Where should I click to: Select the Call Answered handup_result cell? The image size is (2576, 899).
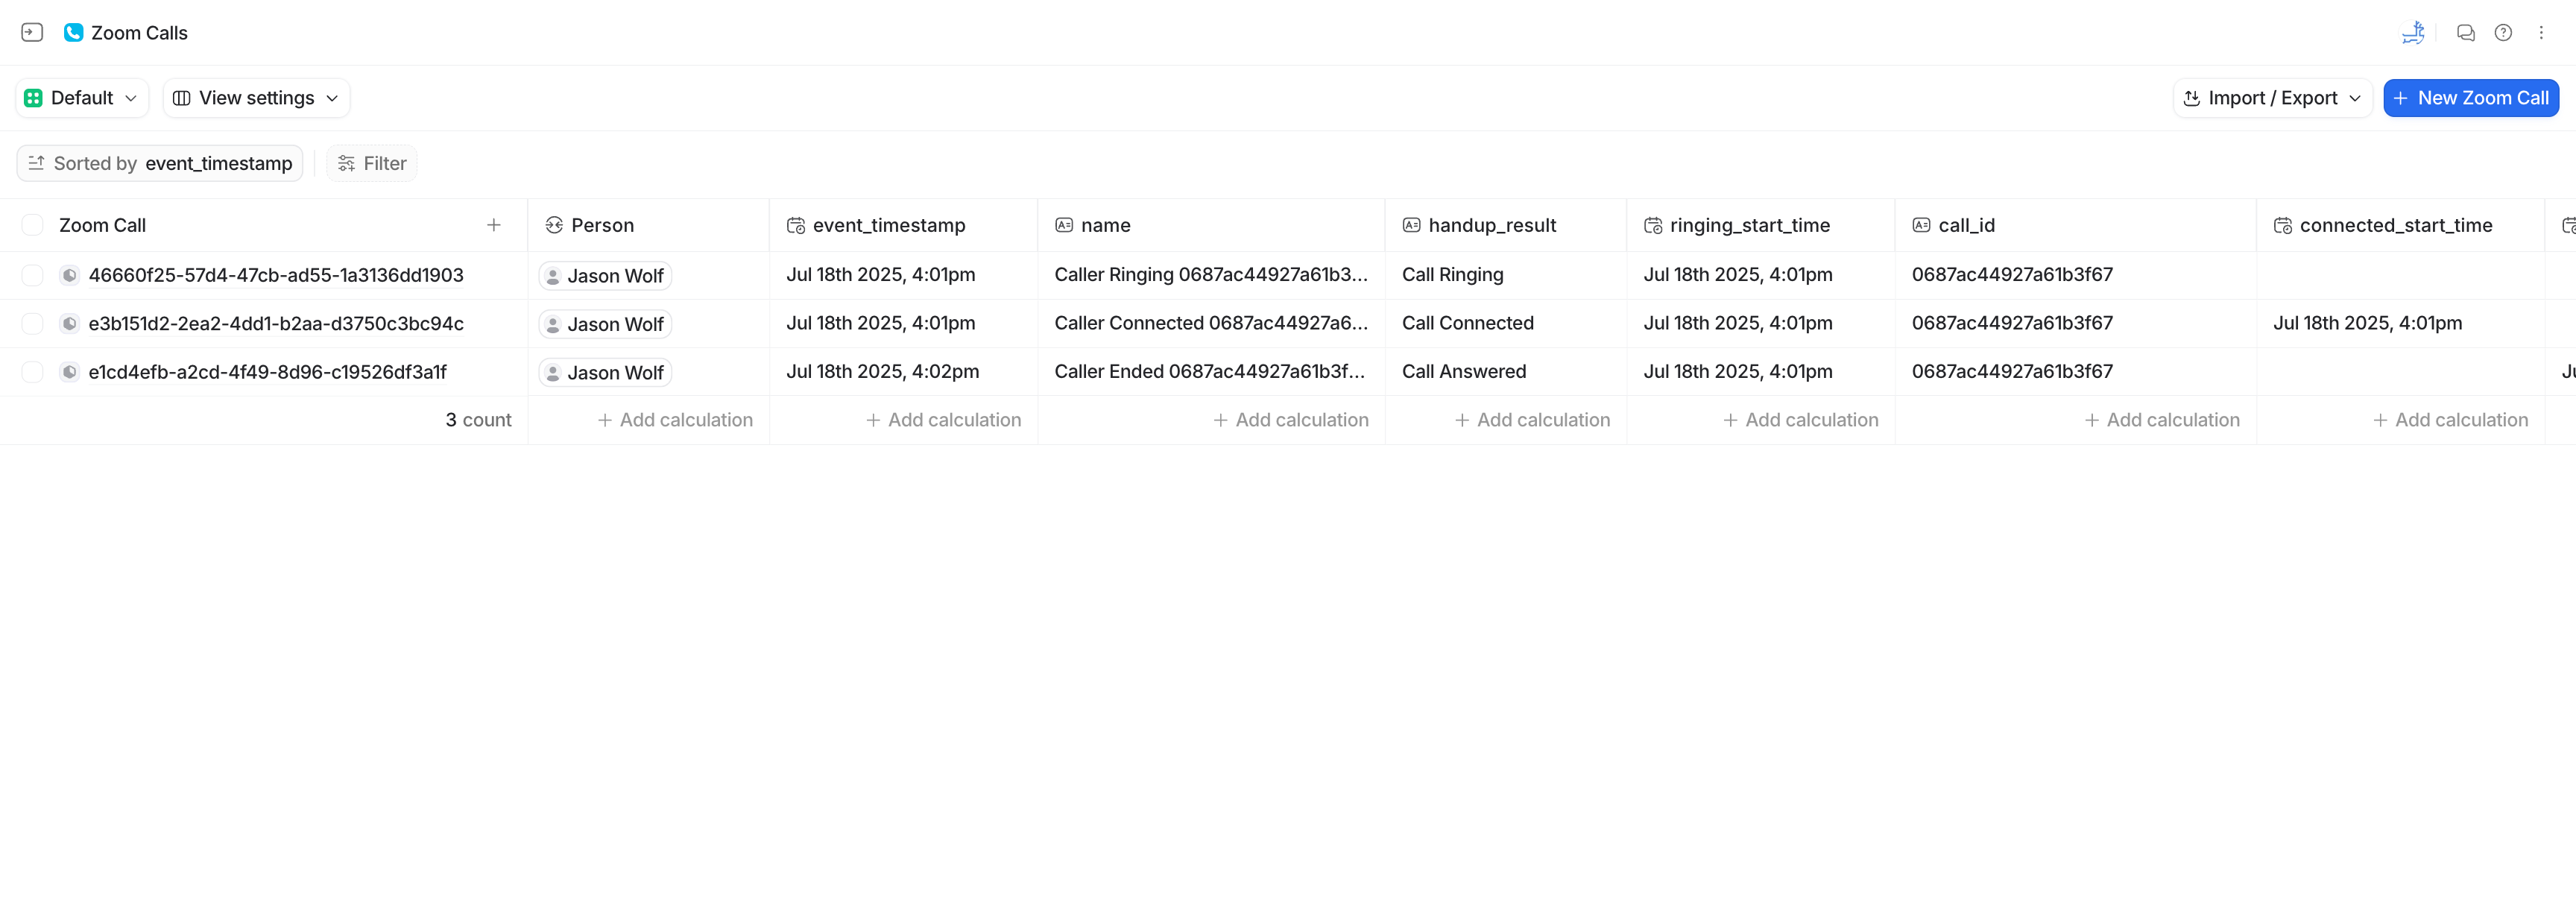(1506, 372)
